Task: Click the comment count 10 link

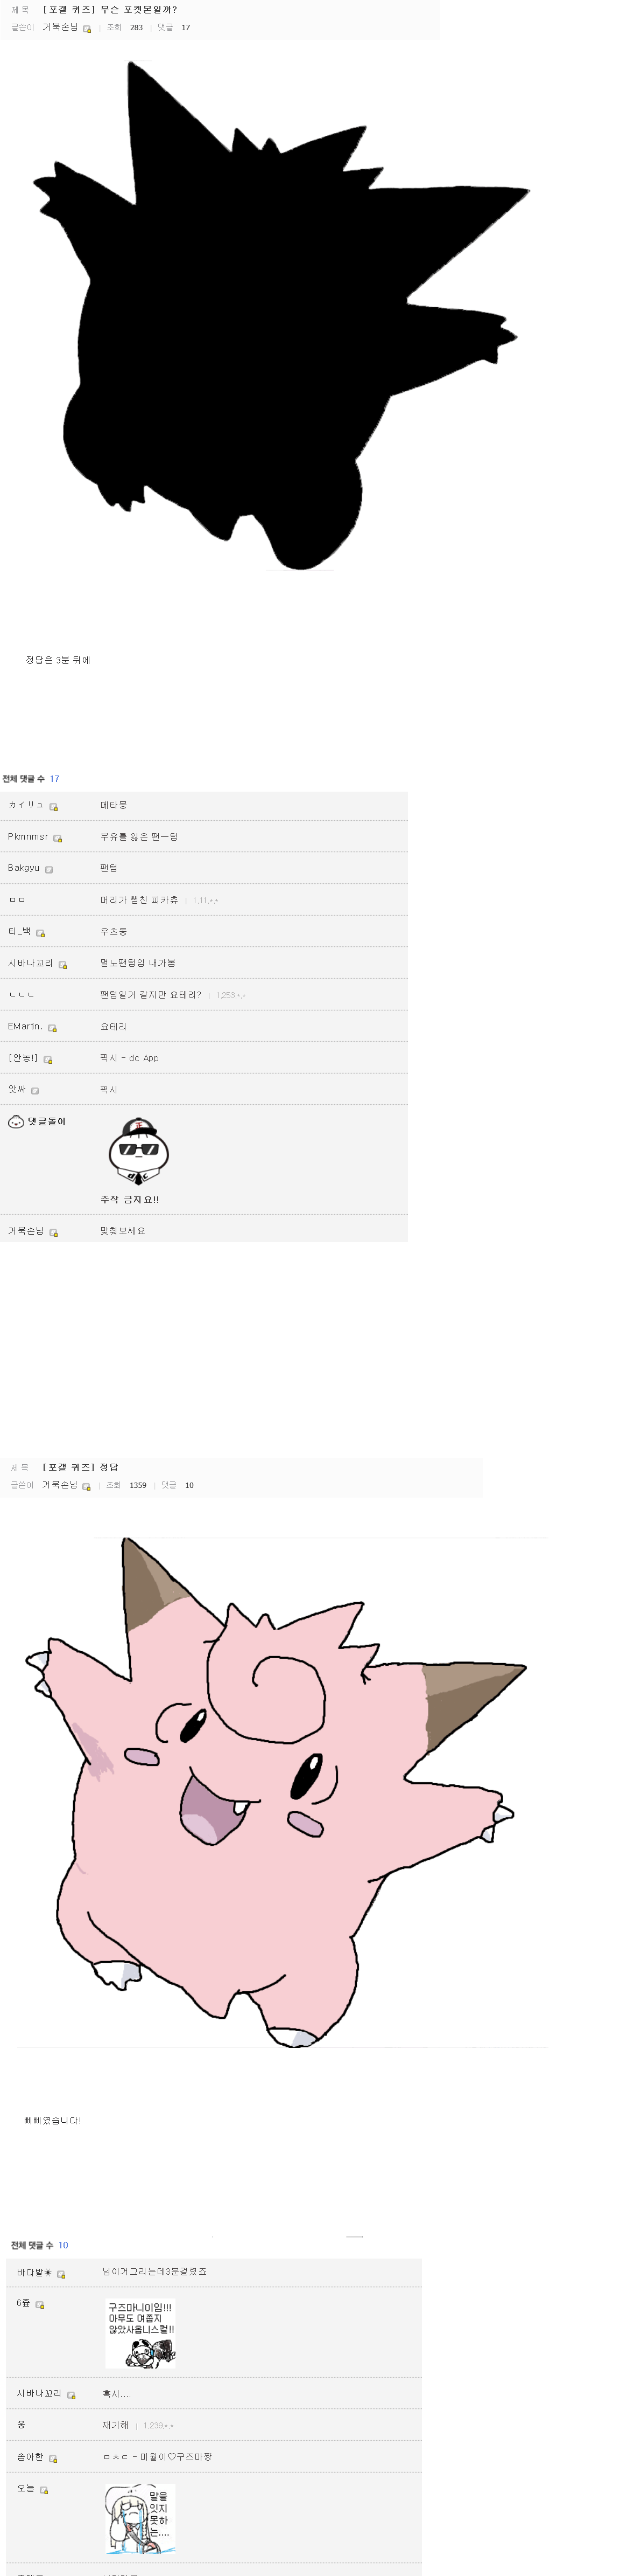Action: 63,2246
